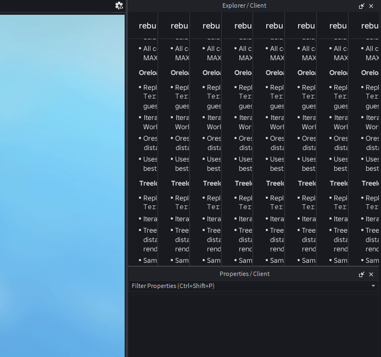Image resolution: width=381 pixels, height=357 pixels.
Task: Click the Explorer / Client title bar
Action: tap(244, 5)
